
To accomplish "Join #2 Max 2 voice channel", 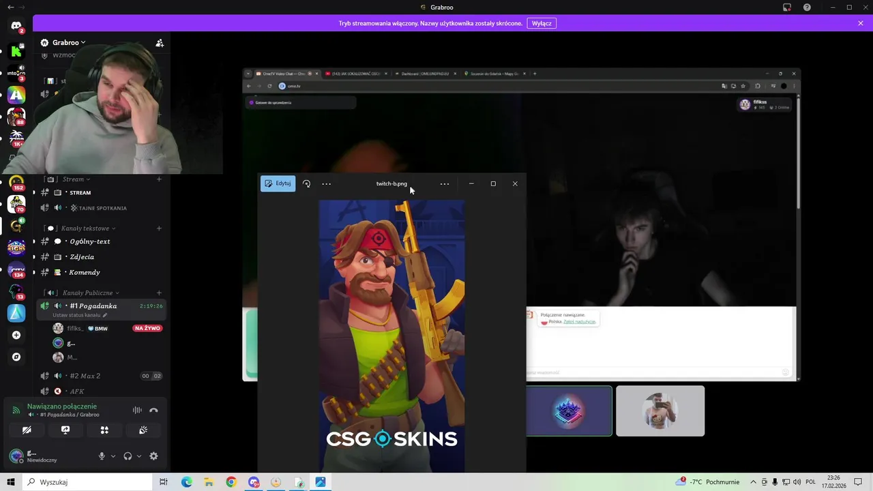I will [101, 376].
